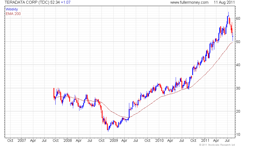Select the 2008 marker on time axis
The width and height of the screenshot is (257, 147).
click(68, 140)
